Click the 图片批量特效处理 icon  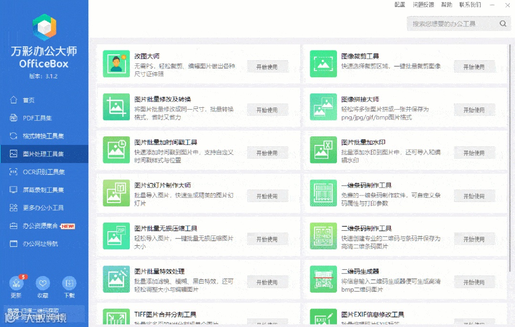pos(116,279)
